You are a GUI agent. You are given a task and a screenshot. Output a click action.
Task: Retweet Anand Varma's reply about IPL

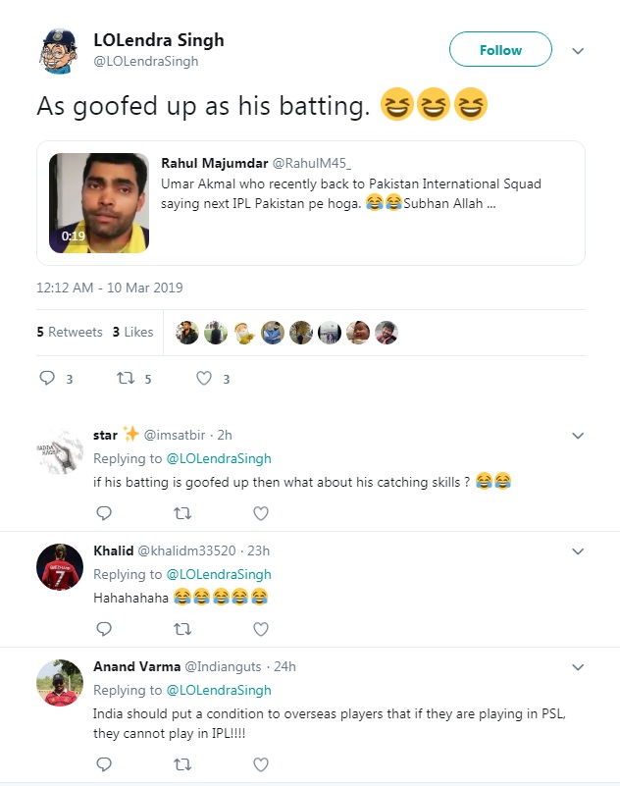182,764
